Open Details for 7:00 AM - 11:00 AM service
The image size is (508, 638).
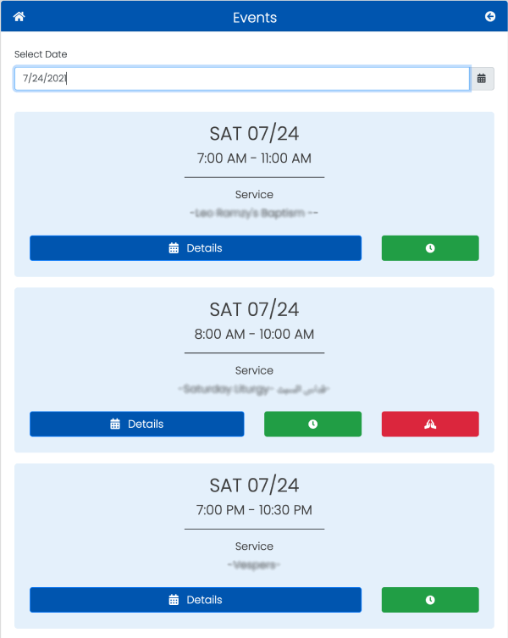pos(196,248)
